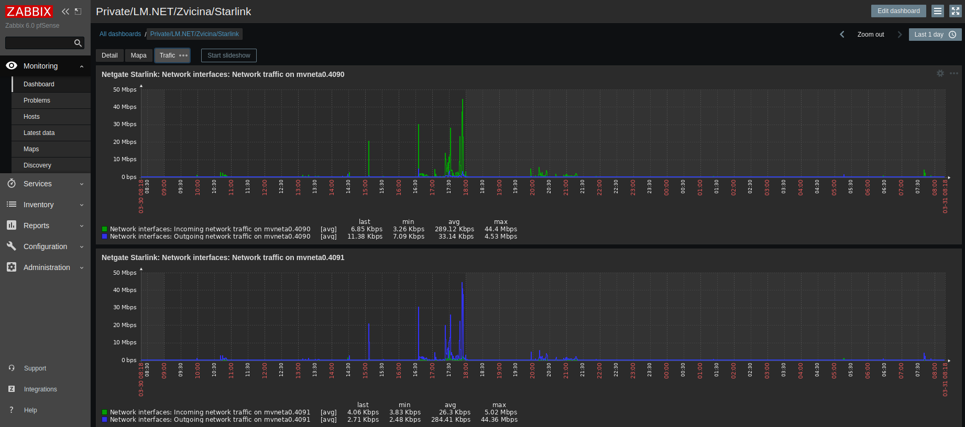Open the Problems submenu item
The width and height of the screenshot is (965, 427).
point(51,100)
